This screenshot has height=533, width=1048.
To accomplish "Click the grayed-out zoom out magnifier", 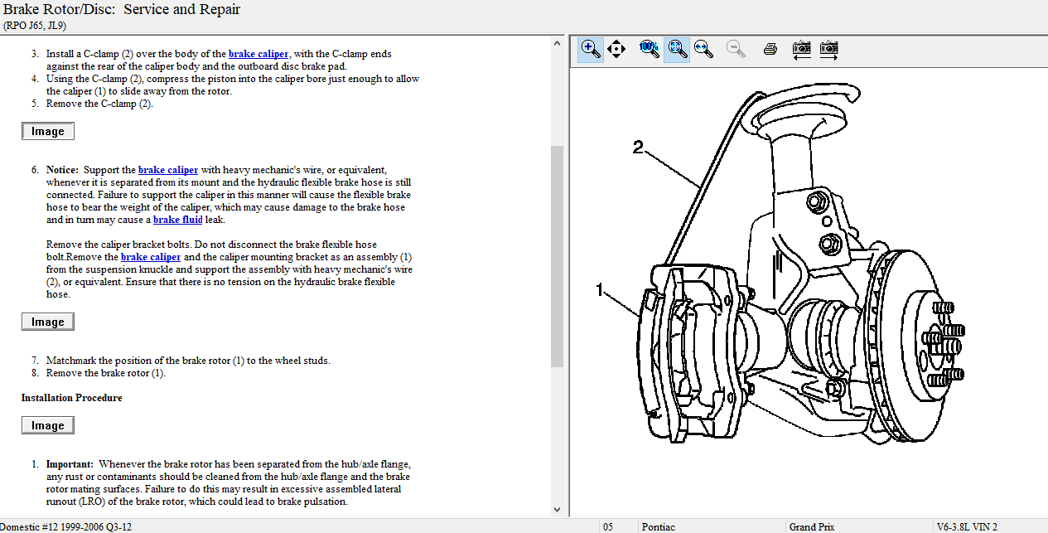I will pyautogui.click(x=735, y=49).
